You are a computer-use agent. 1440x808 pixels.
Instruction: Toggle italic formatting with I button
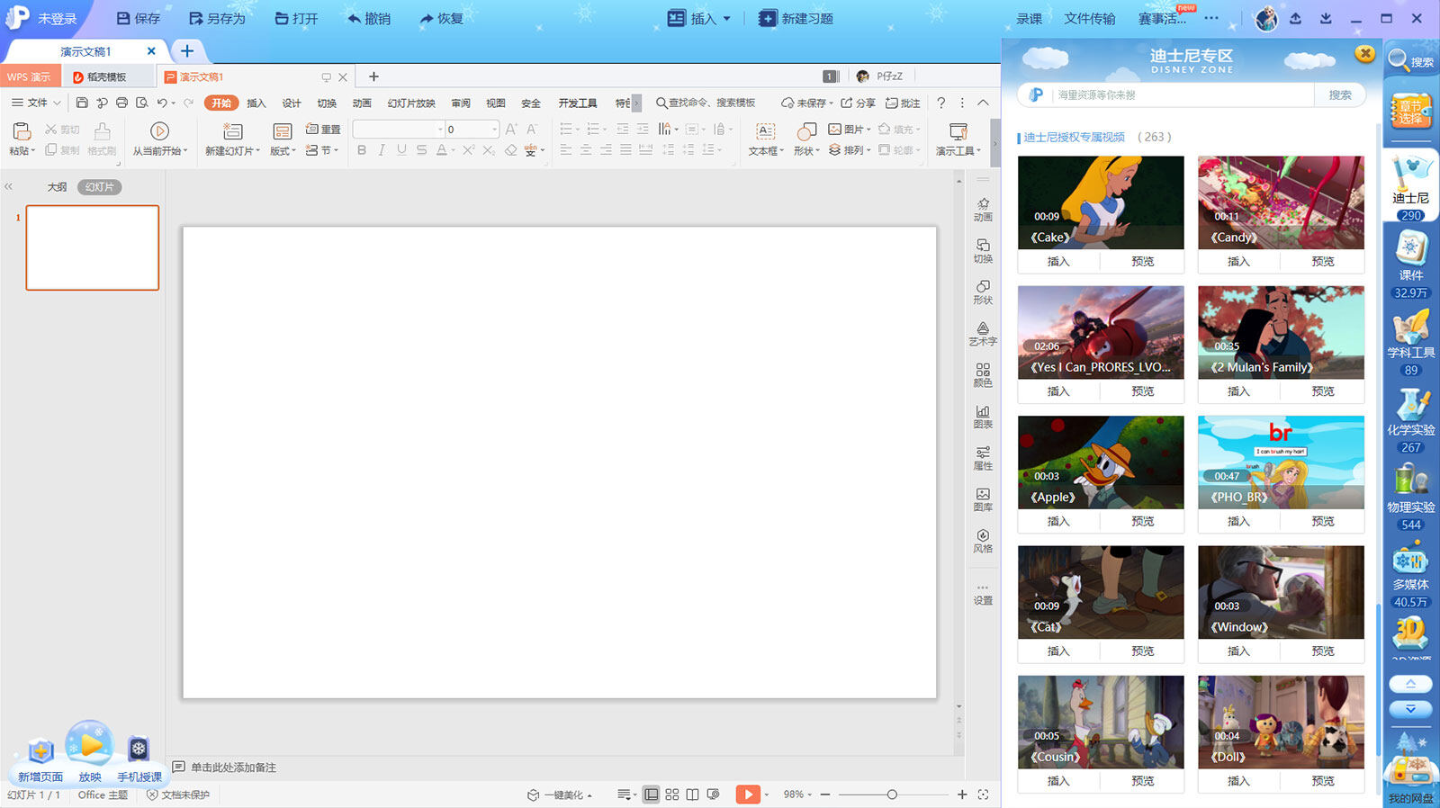[x=382, y=150]
